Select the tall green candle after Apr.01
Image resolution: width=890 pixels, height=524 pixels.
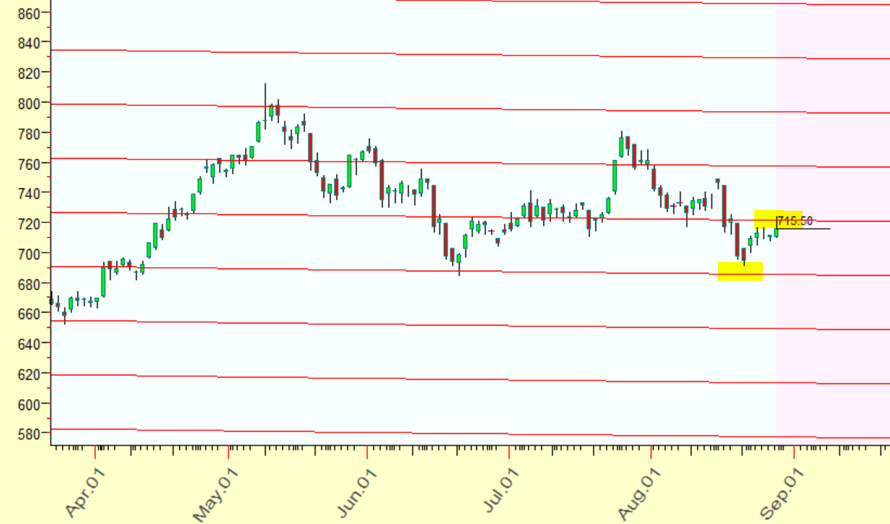pyautogui.click(x=103, y=281)
